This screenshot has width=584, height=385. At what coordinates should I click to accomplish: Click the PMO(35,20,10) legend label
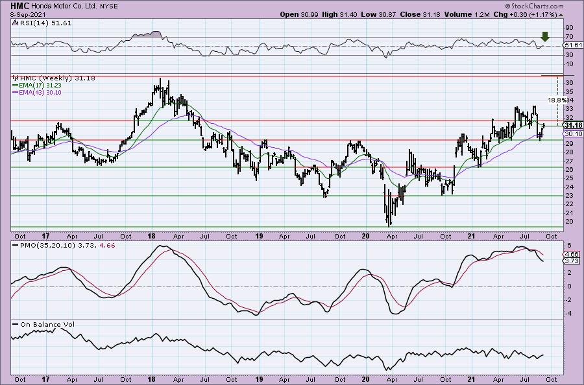[47, 246]
